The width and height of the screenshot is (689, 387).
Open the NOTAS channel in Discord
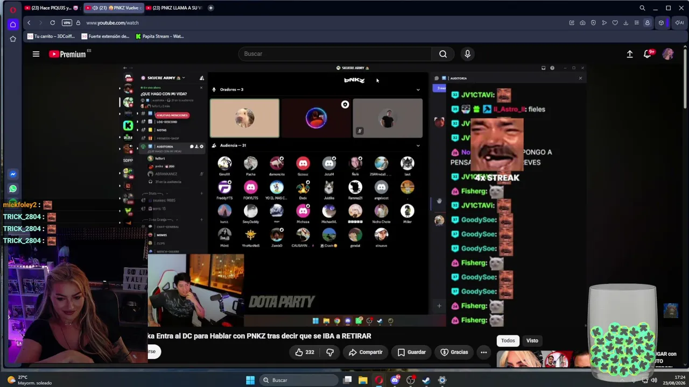point(161,130)
